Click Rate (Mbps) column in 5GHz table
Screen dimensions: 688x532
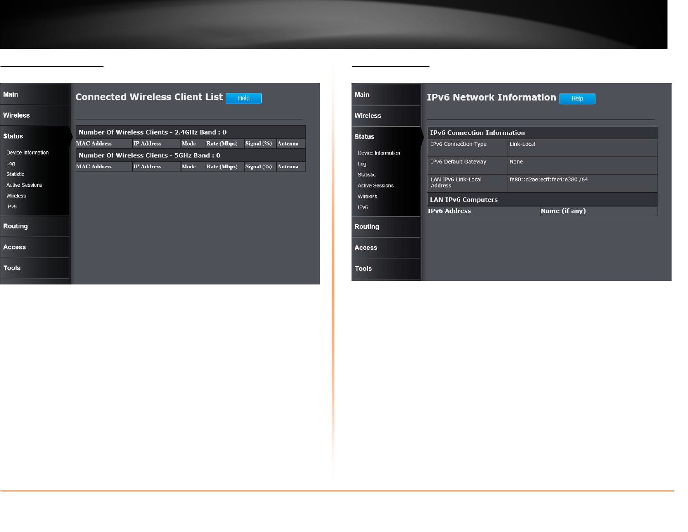coord(225,167)
